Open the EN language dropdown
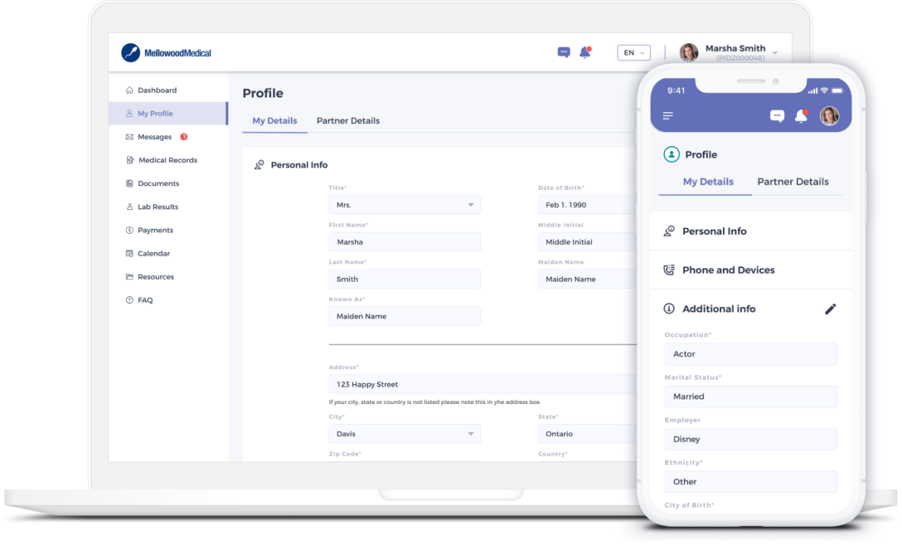902x545 pixels. pyautogui.click(x=633, y=53)
